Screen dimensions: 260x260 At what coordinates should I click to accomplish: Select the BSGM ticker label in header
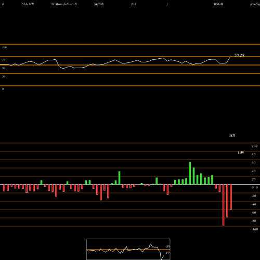pos(218,4)
